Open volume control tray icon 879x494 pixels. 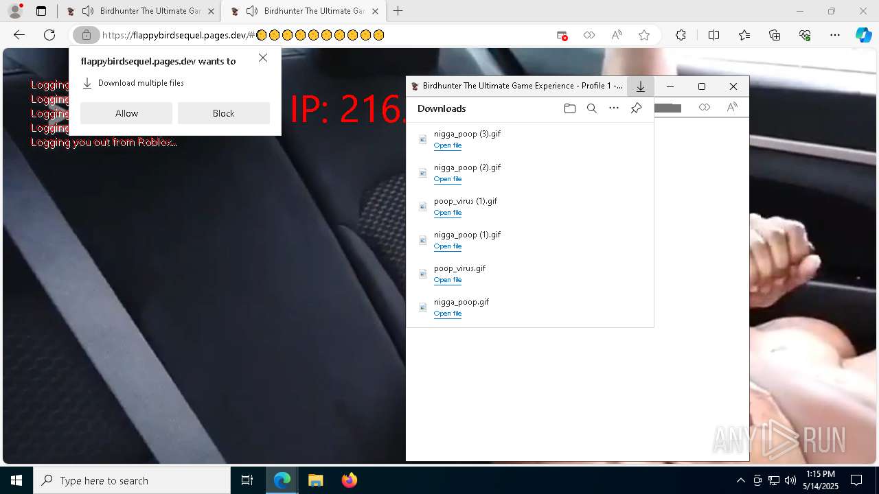(790, 480)
